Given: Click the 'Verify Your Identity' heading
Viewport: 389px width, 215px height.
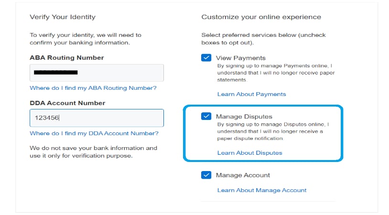Looking at the screenshot, I should pyautogui.click(x=63, y=17).
